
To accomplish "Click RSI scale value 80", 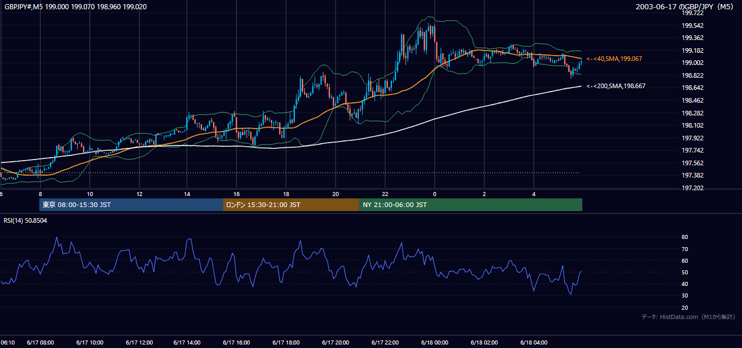I will pos(685,237).
